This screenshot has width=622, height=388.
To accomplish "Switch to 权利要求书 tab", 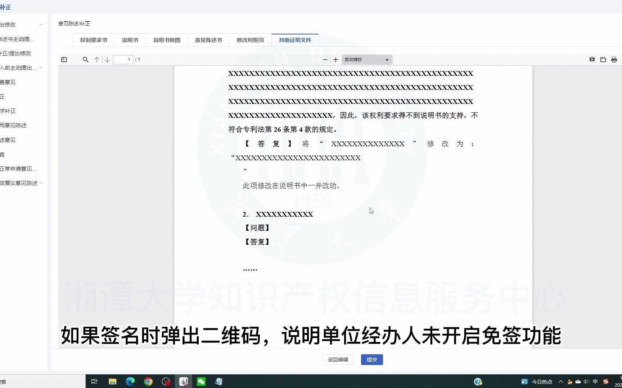I will [94, 40].
